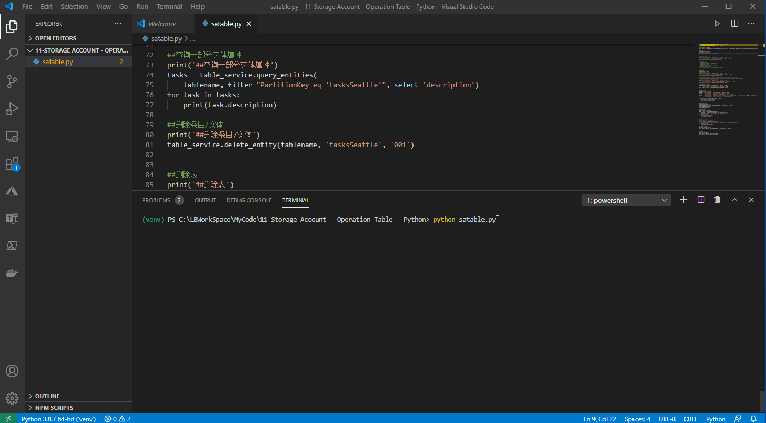Switch to the Debug Console tab
766x423 pixels.
point(249,200)
